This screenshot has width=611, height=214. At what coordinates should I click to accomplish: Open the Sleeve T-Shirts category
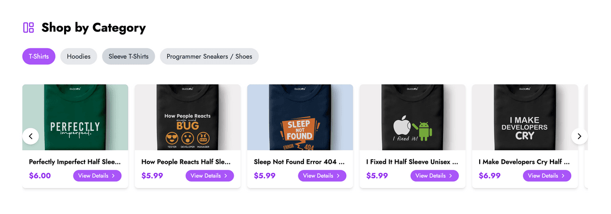[128, 56]
